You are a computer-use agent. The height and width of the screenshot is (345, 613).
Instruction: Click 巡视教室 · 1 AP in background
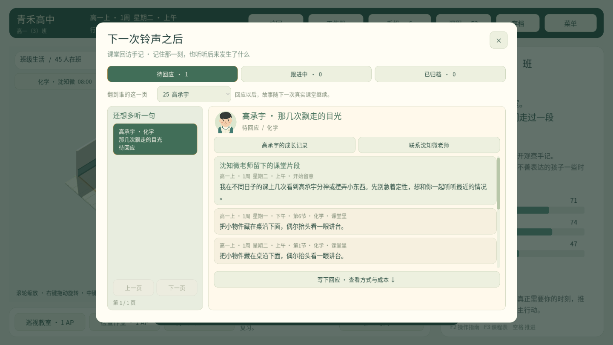(50, 322)
